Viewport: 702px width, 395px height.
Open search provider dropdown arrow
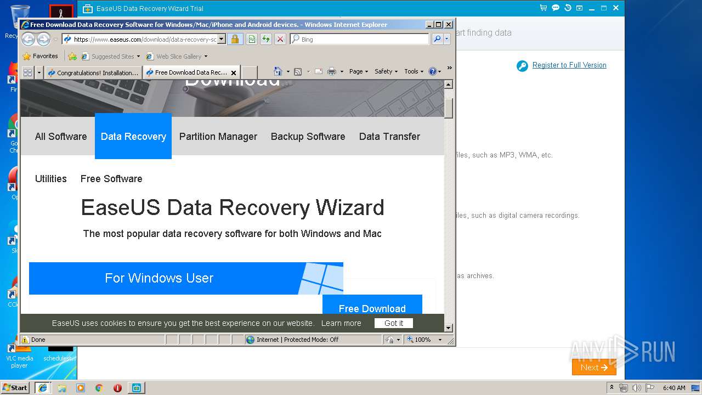coord(447,39)
